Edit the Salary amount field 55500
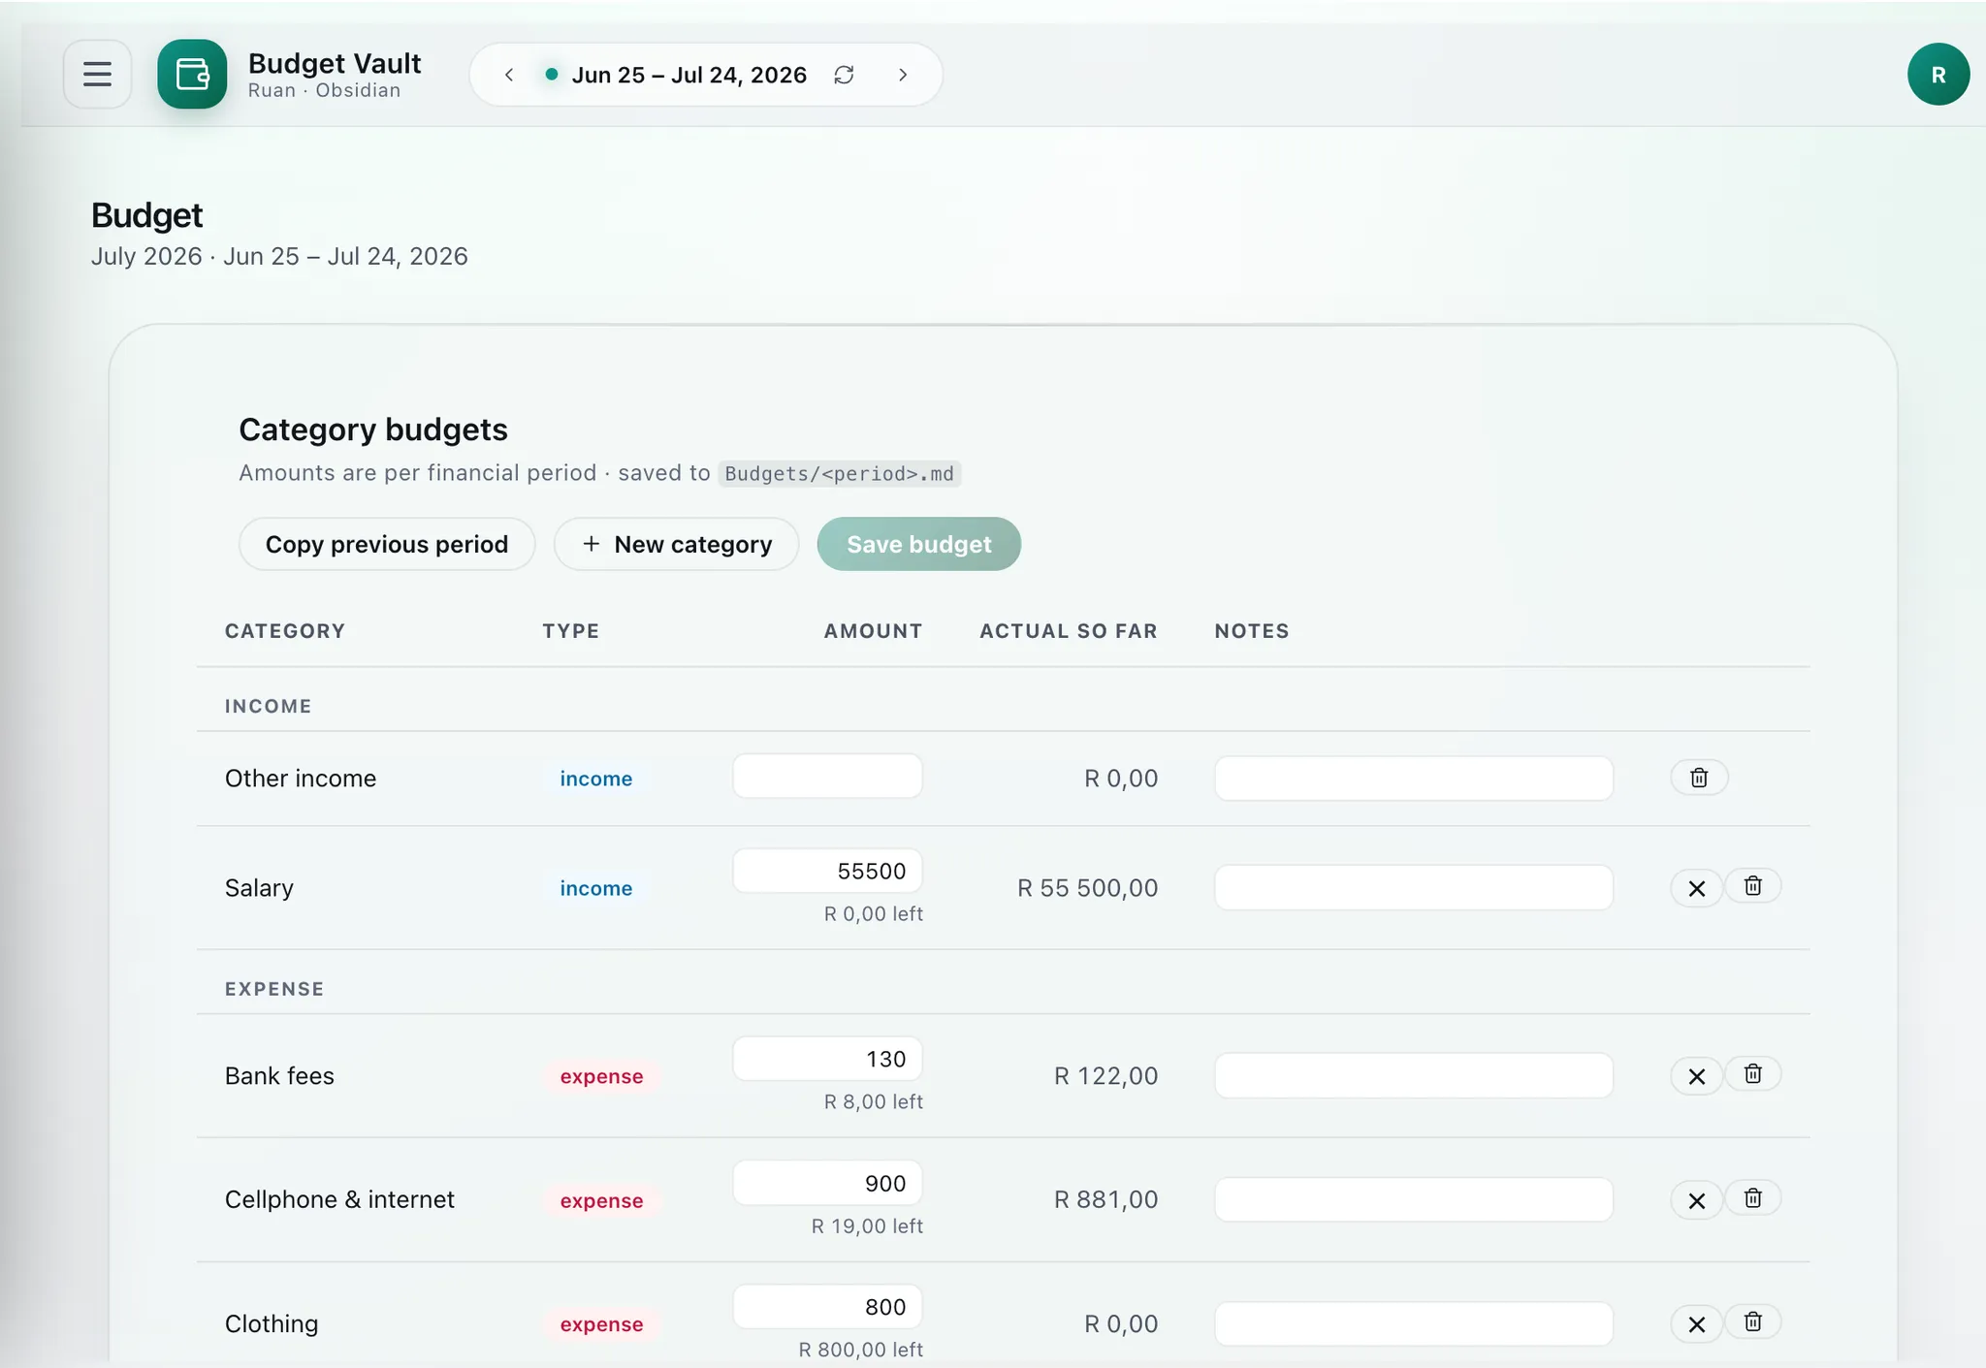 coord(827,871)
